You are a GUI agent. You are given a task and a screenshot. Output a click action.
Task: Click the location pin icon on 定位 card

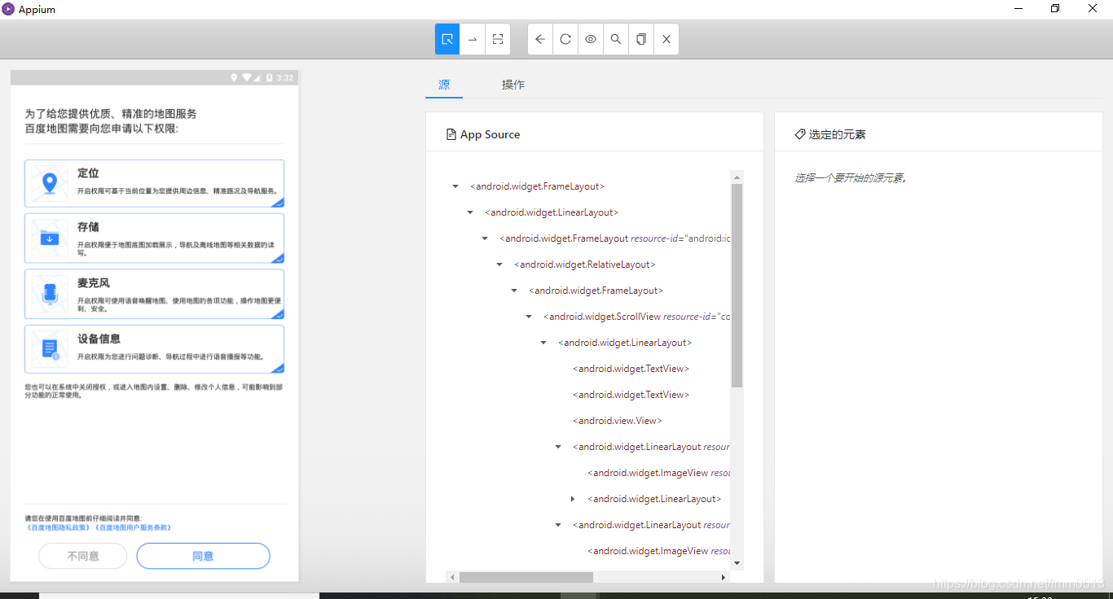click(x=50, y=184)
